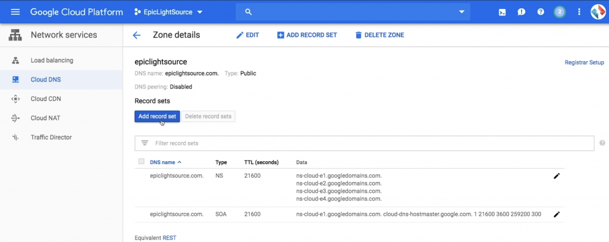The height and width of the screenshot is (242, 609).
Task: Activate Cloud Shell terminal icon
Action: [x=502, y=12]
